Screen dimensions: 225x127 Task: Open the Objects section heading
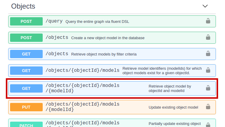(x=23, y=6)
